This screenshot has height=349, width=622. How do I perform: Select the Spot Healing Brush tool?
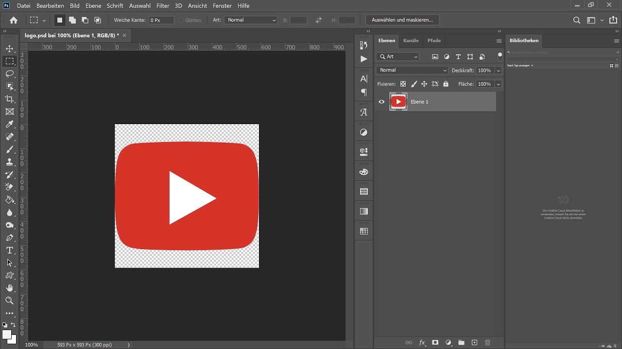(9, 137)
